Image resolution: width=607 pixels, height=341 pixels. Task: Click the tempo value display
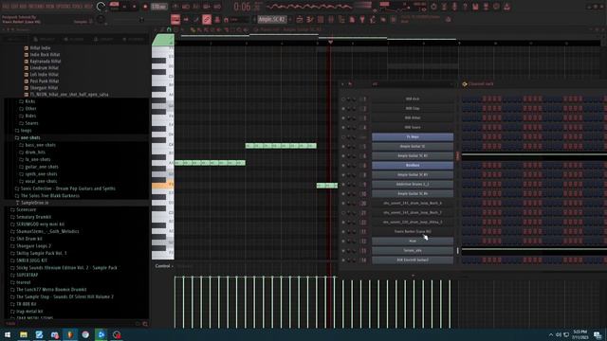pyautogui.click(x=158, y=7)
